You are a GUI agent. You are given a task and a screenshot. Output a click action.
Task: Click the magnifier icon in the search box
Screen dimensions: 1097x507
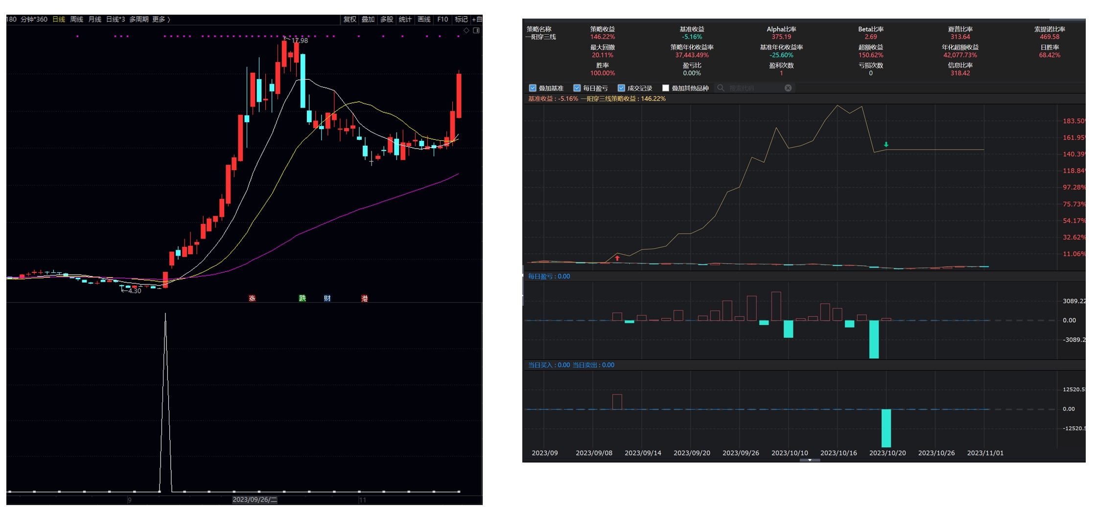[x=721, y=88]
